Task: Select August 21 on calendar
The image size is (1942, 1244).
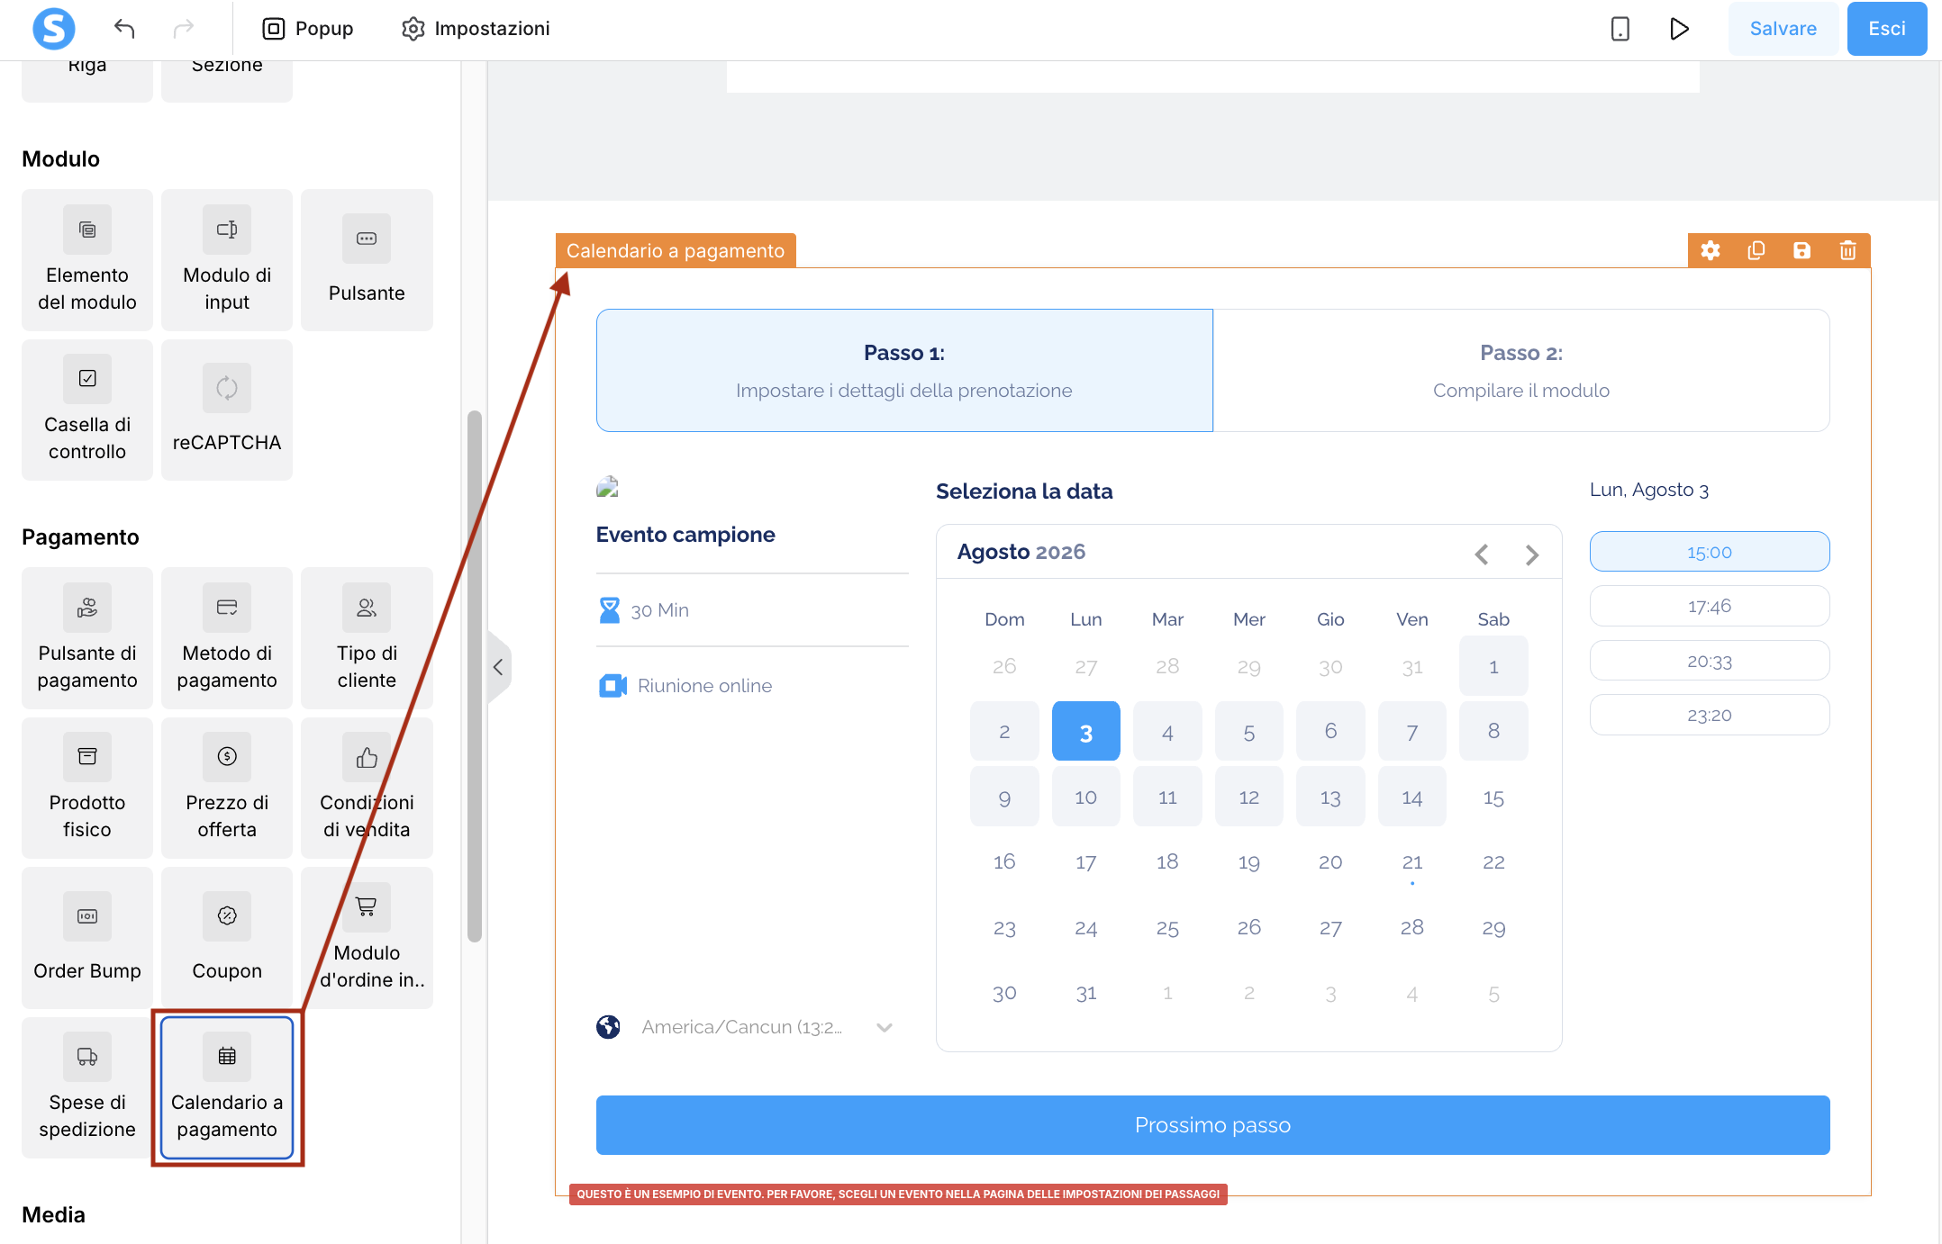Action: click(x=1412, y=862)
